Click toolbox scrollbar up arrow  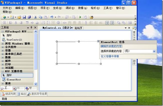point(36,31)
